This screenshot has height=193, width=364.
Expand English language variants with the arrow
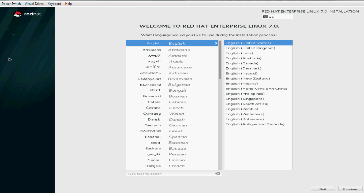(216, 43)
